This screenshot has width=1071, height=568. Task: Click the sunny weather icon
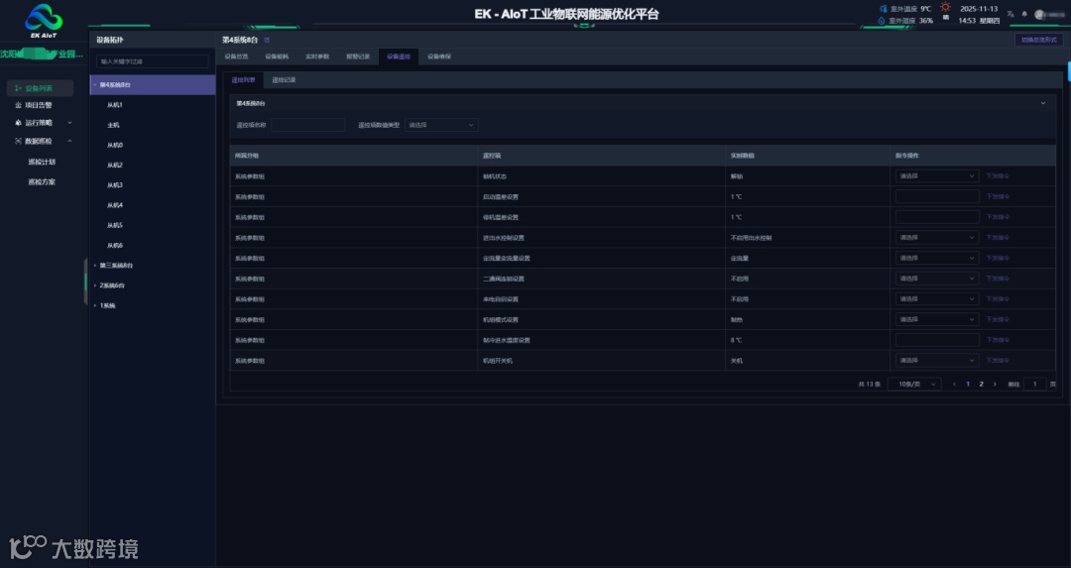[945, 8]
